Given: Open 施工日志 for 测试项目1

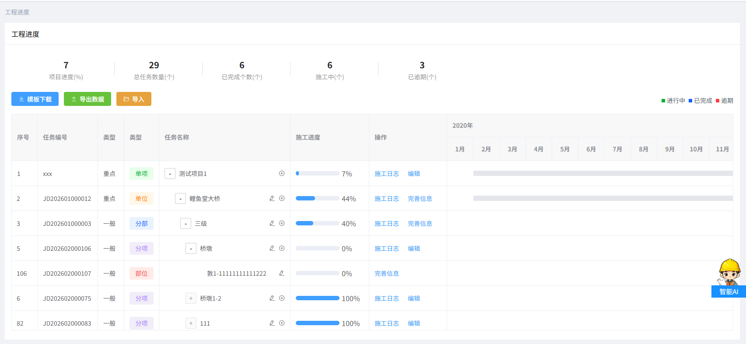Looking at the screenshot, I should 387,174.
